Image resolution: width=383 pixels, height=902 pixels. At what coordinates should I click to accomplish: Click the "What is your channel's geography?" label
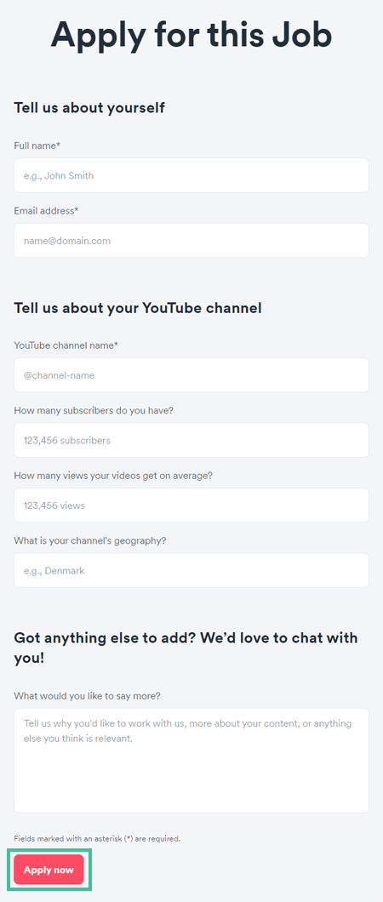coord(90,540)
